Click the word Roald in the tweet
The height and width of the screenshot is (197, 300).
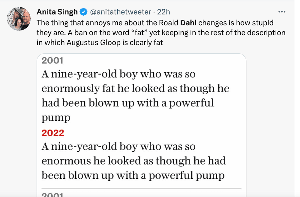coord(169,23)
